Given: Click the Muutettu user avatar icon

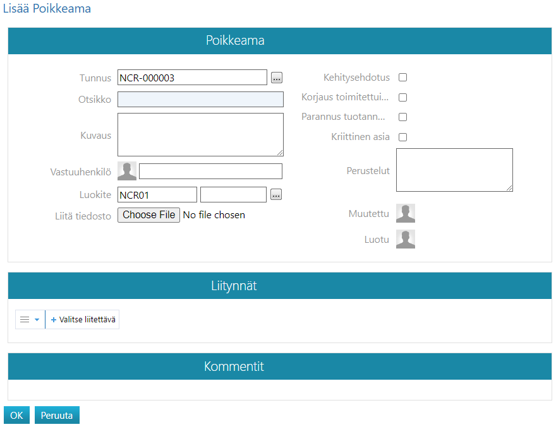Looking at the screenshot, I should tap(406, 214).
